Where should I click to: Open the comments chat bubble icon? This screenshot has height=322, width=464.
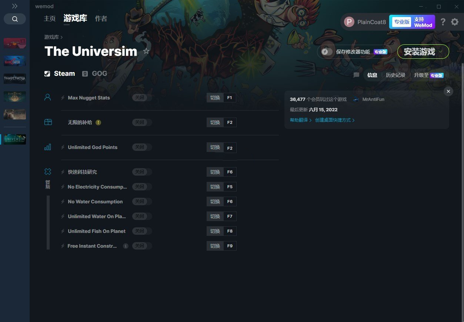356,75
